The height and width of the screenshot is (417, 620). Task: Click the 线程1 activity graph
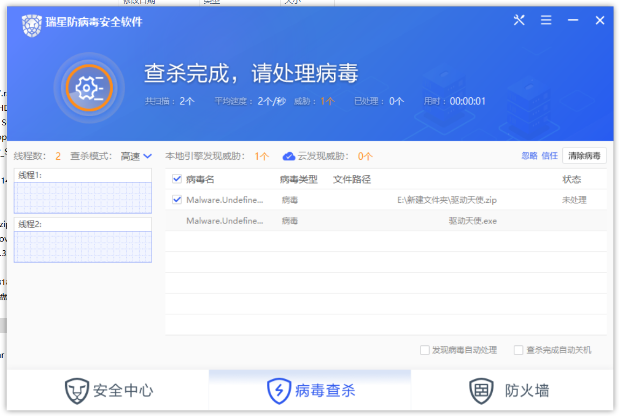82,197
